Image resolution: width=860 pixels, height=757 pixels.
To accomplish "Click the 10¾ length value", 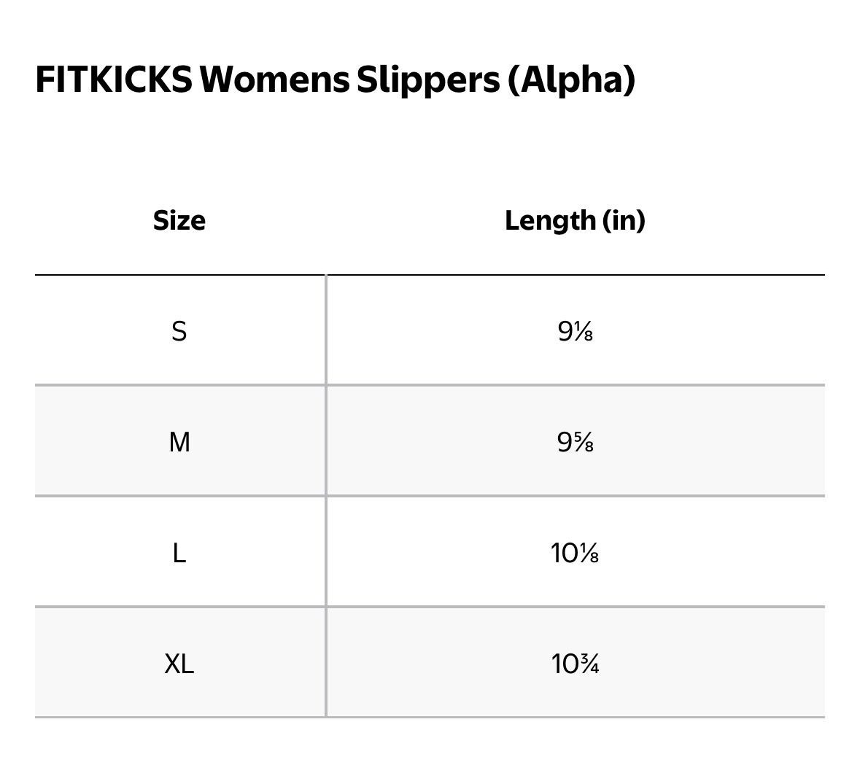I will tap(575, 664).
